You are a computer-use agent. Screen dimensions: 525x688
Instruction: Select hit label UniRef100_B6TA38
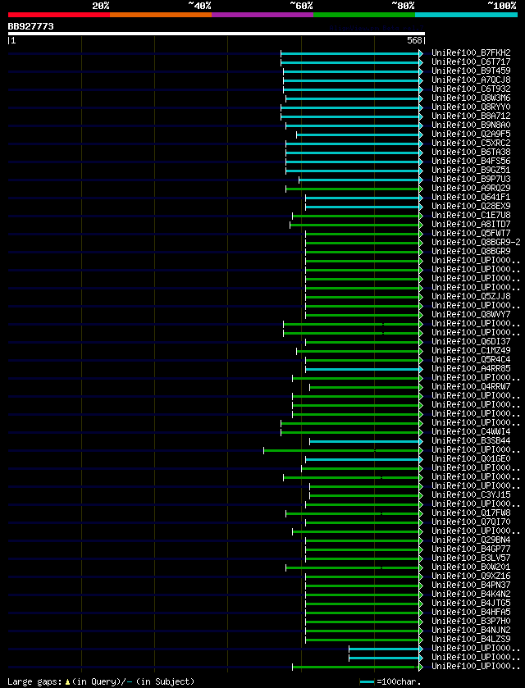(x=471, y=153)
